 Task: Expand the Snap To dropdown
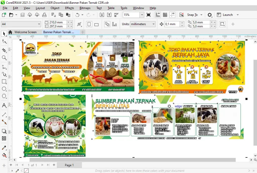tap(202, 15)
